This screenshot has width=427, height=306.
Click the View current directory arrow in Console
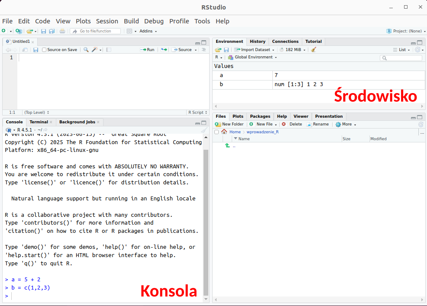[x=45, y=130]
